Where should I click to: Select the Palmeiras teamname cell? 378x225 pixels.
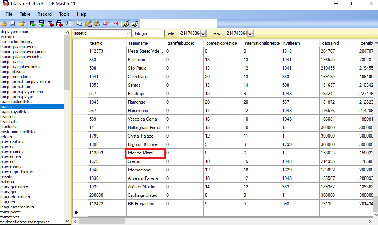pos(146,60)
